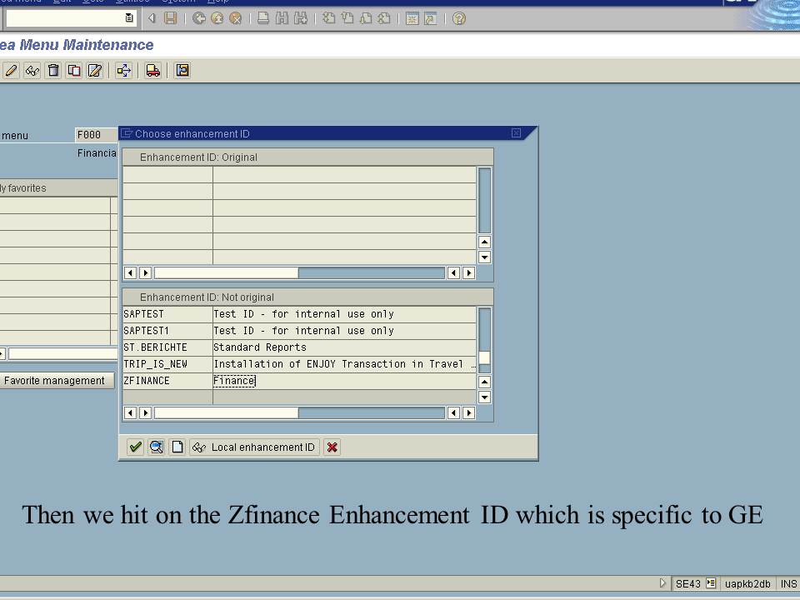Click the Transport (truck) toolbar icon
Image resolution: width=800 pixels, height=600 pixels.
point(152,70)
